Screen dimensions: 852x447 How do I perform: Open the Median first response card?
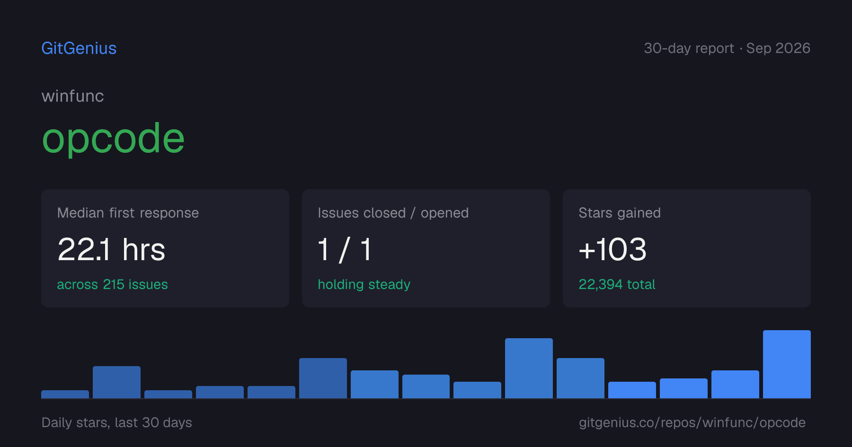(x=165, y=248)
